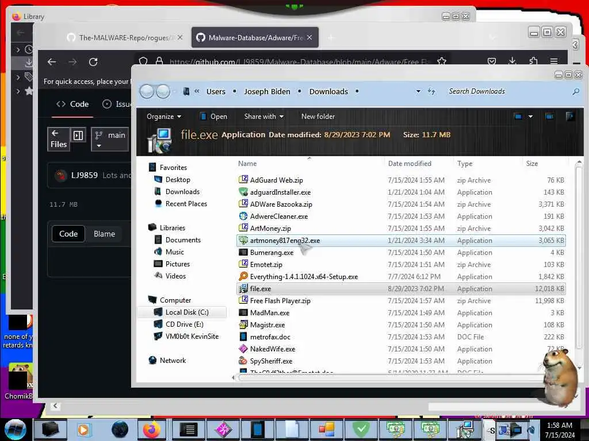
Task: Click Joseph Biden in the breadcrumb path
Action: click(267, 91)
